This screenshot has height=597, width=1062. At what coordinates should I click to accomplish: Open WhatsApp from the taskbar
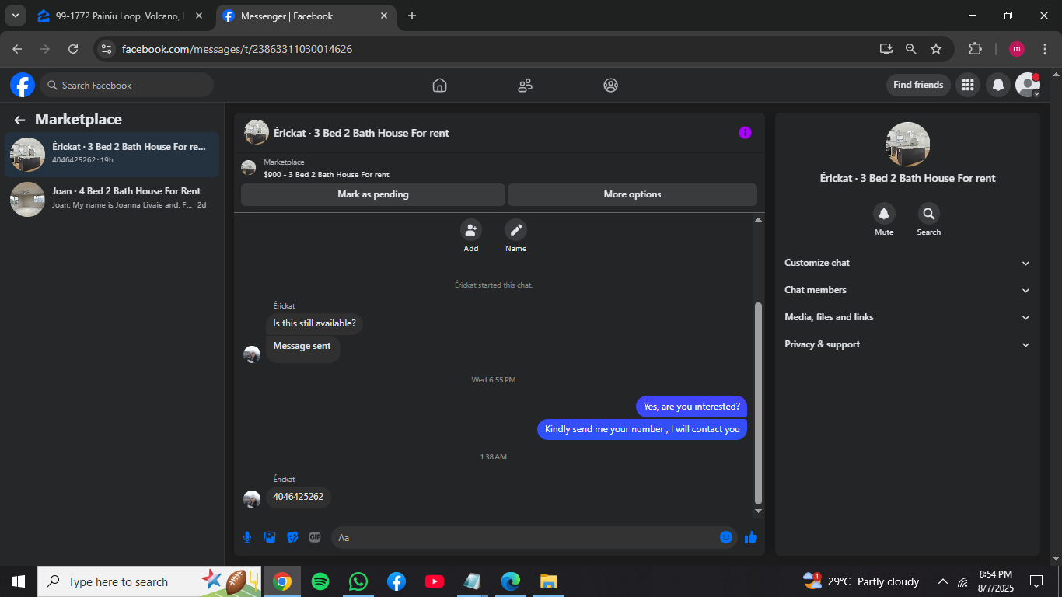click(x=358, y=581)
